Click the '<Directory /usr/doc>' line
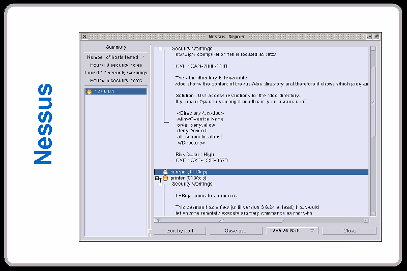This screenshot has height=271, width=407. click(x=200, y=113)
